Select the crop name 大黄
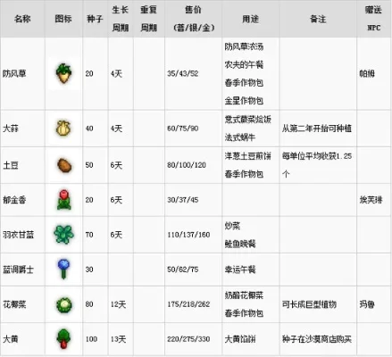This screenshot has width=392, height=357. click(11, 339)
